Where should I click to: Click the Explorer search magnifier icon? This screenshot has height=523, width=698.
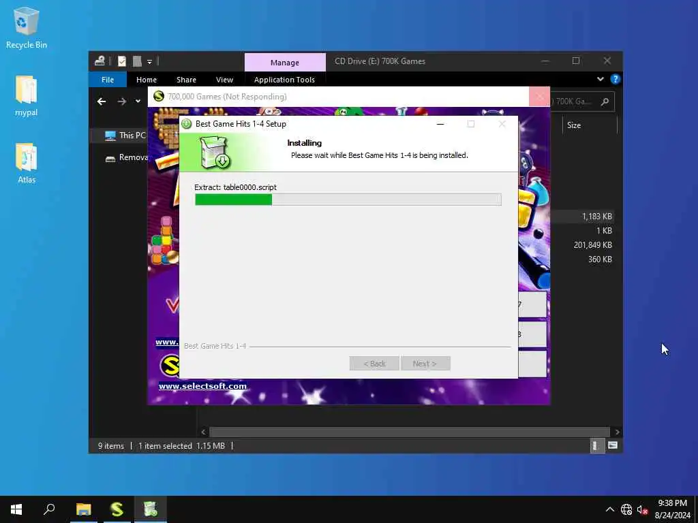click(x=605, y=102)
